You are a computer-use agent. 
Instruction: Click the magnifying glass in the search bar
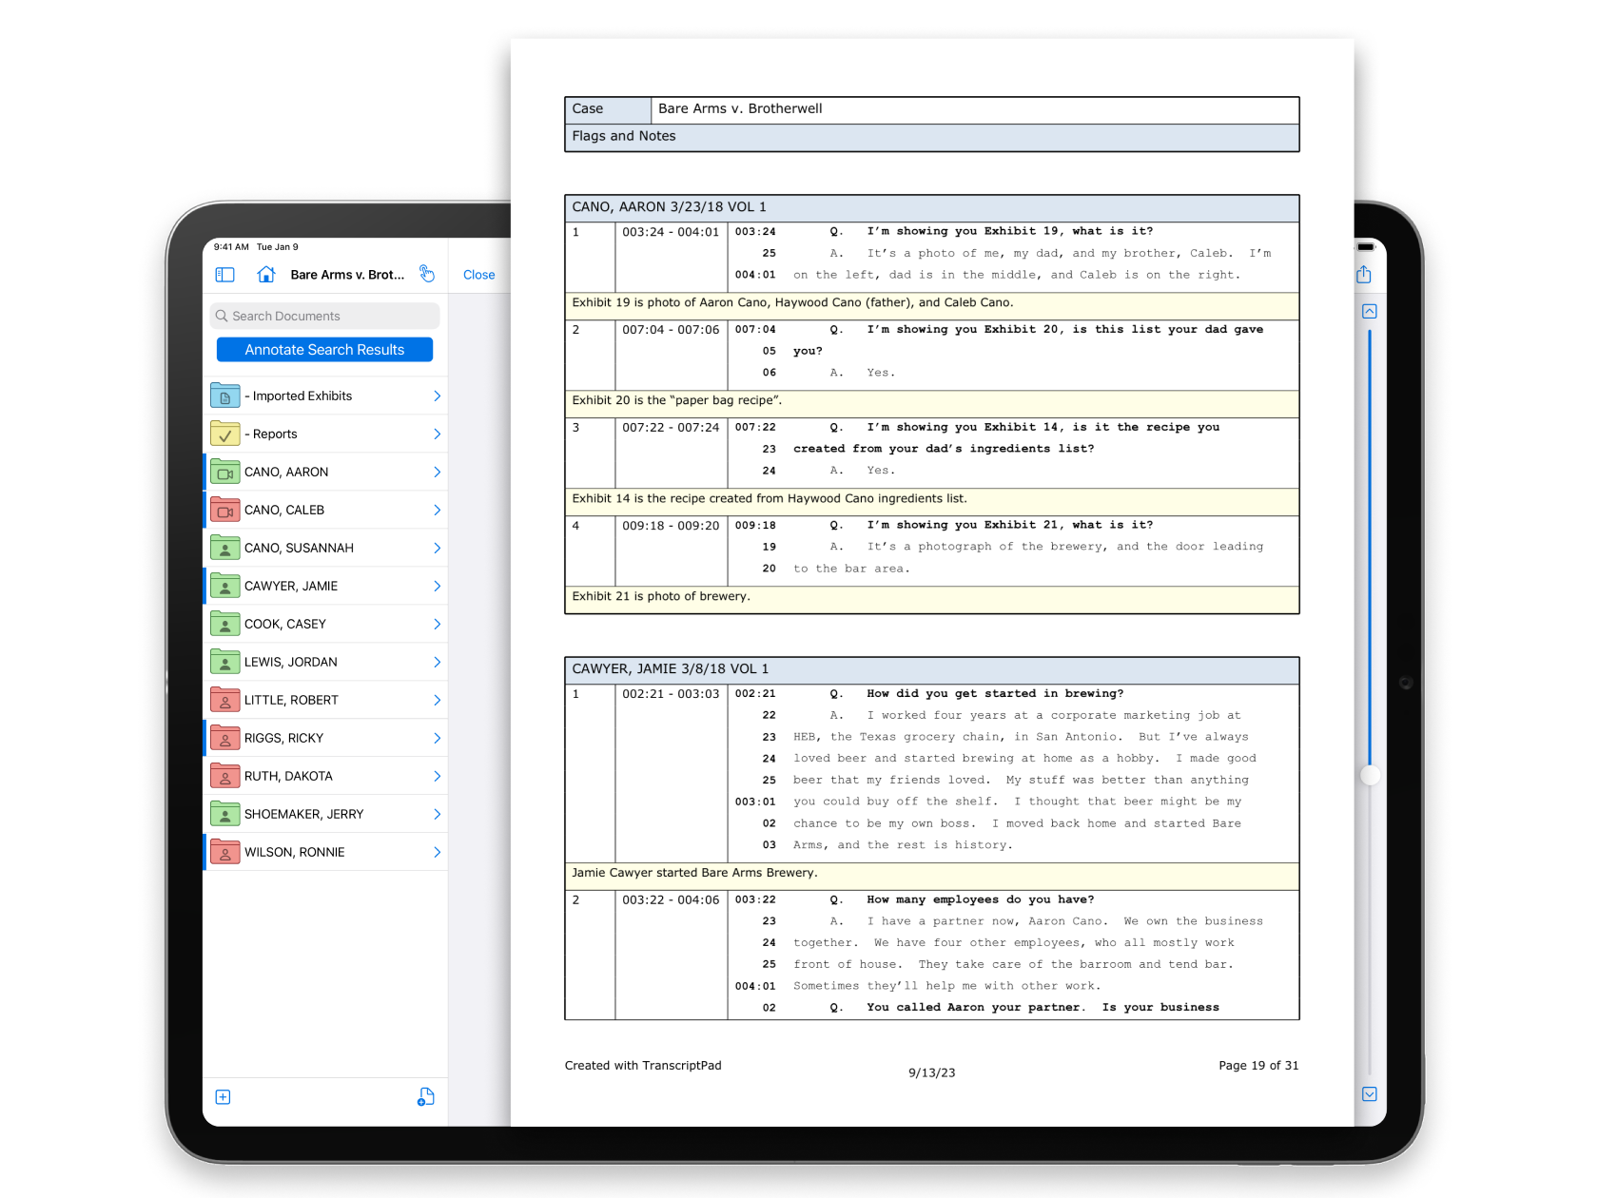click(x=222, y=316)
